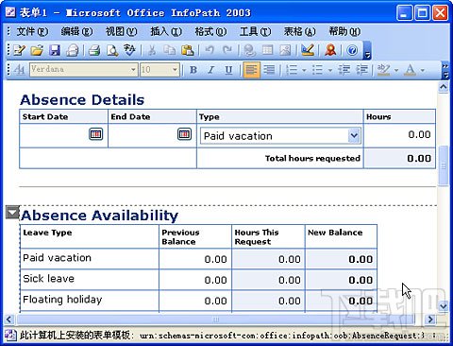
Task: Click the Decrease Indent icon
Action: click(344, 70)
